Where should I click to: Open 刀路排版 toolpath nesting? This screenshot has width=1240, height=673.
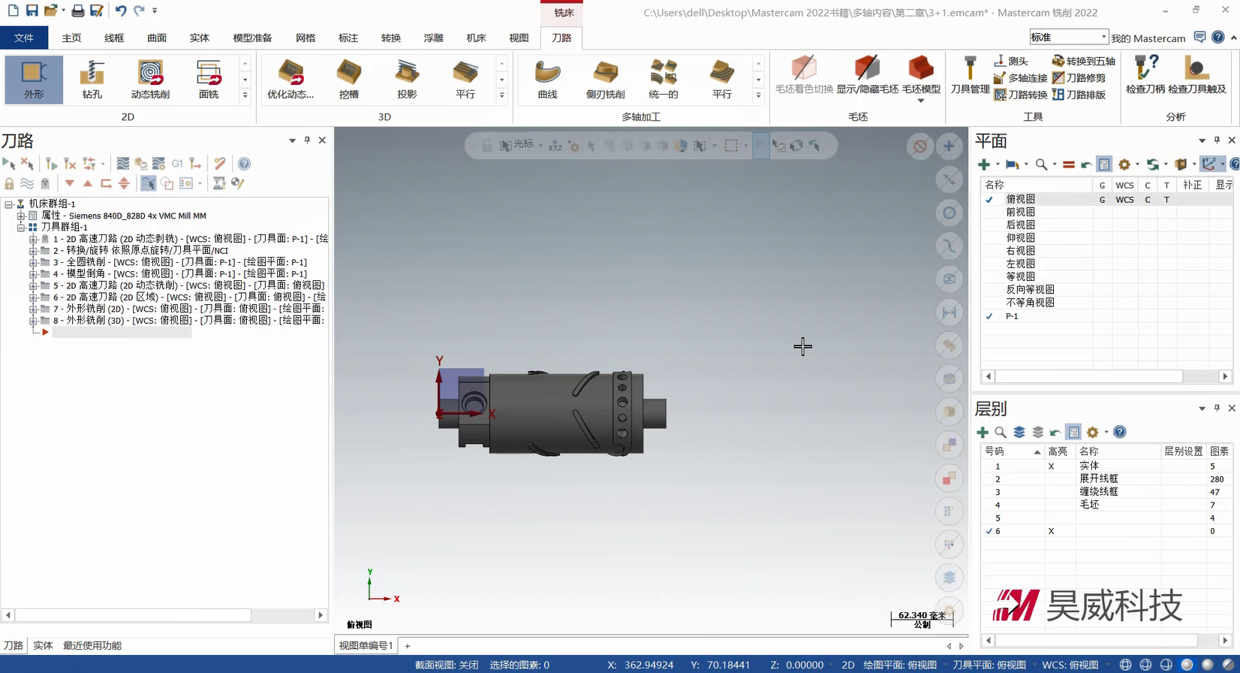coord(1079,95)
